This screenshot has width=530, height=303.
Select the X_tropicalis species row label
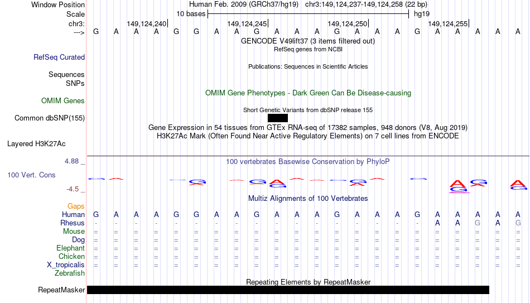tap(66, 265)
